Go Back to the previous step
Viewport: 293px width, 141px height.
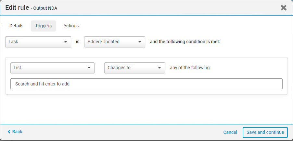pos(17,132)
